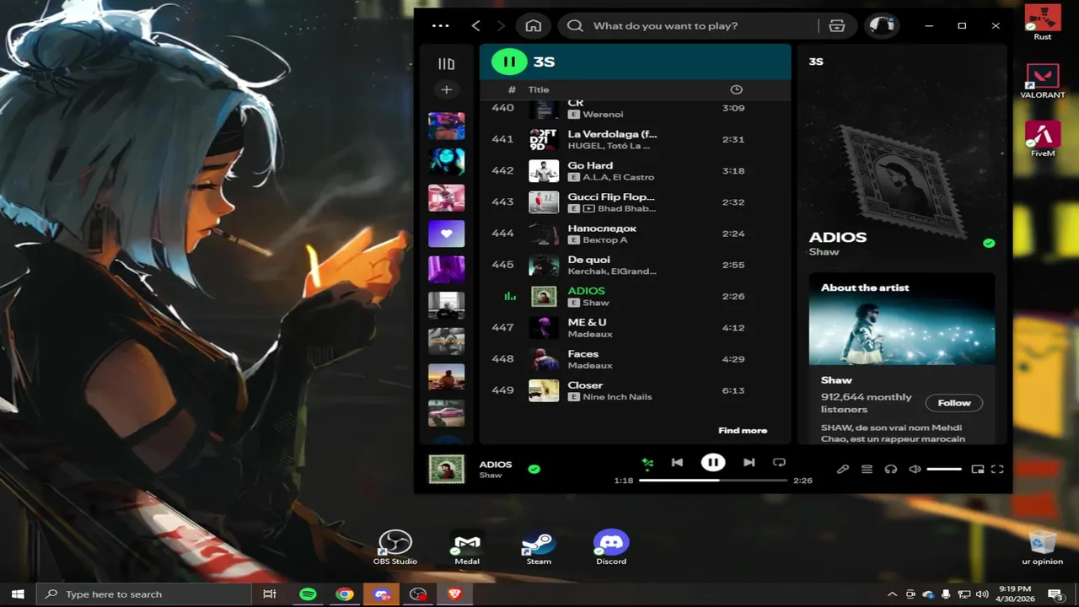Open the Medal desktop shortcut
Screen dimensions: 1079x607
pyautogui.click(x=467, y=548)
